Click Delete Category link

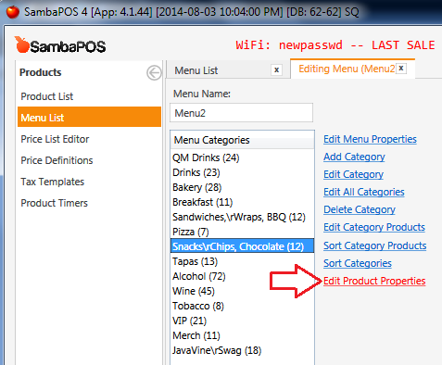tap(360, 209)
